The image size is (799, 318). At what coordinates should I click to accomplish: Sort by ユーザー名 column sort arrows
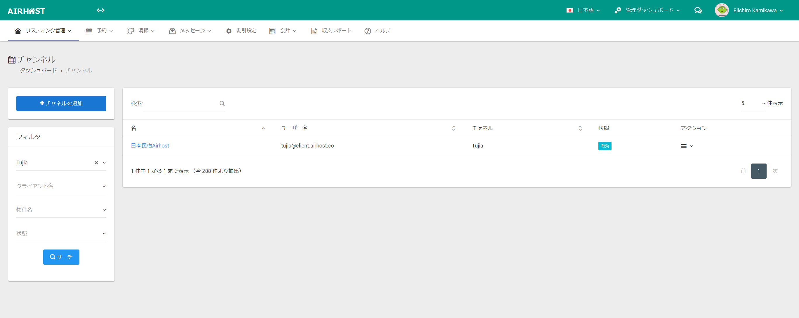pyautogui.click(x=454, y=128)
